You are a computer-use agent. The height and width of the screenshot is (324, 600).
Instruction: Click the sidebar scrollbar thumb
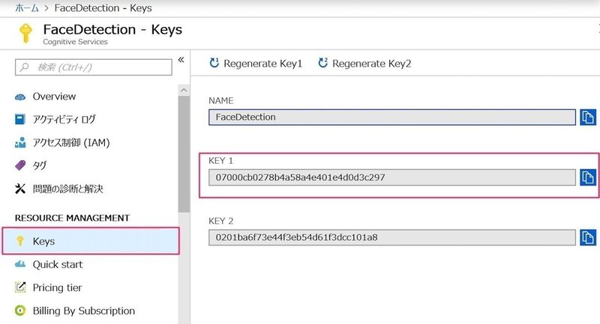pos(184,154)
